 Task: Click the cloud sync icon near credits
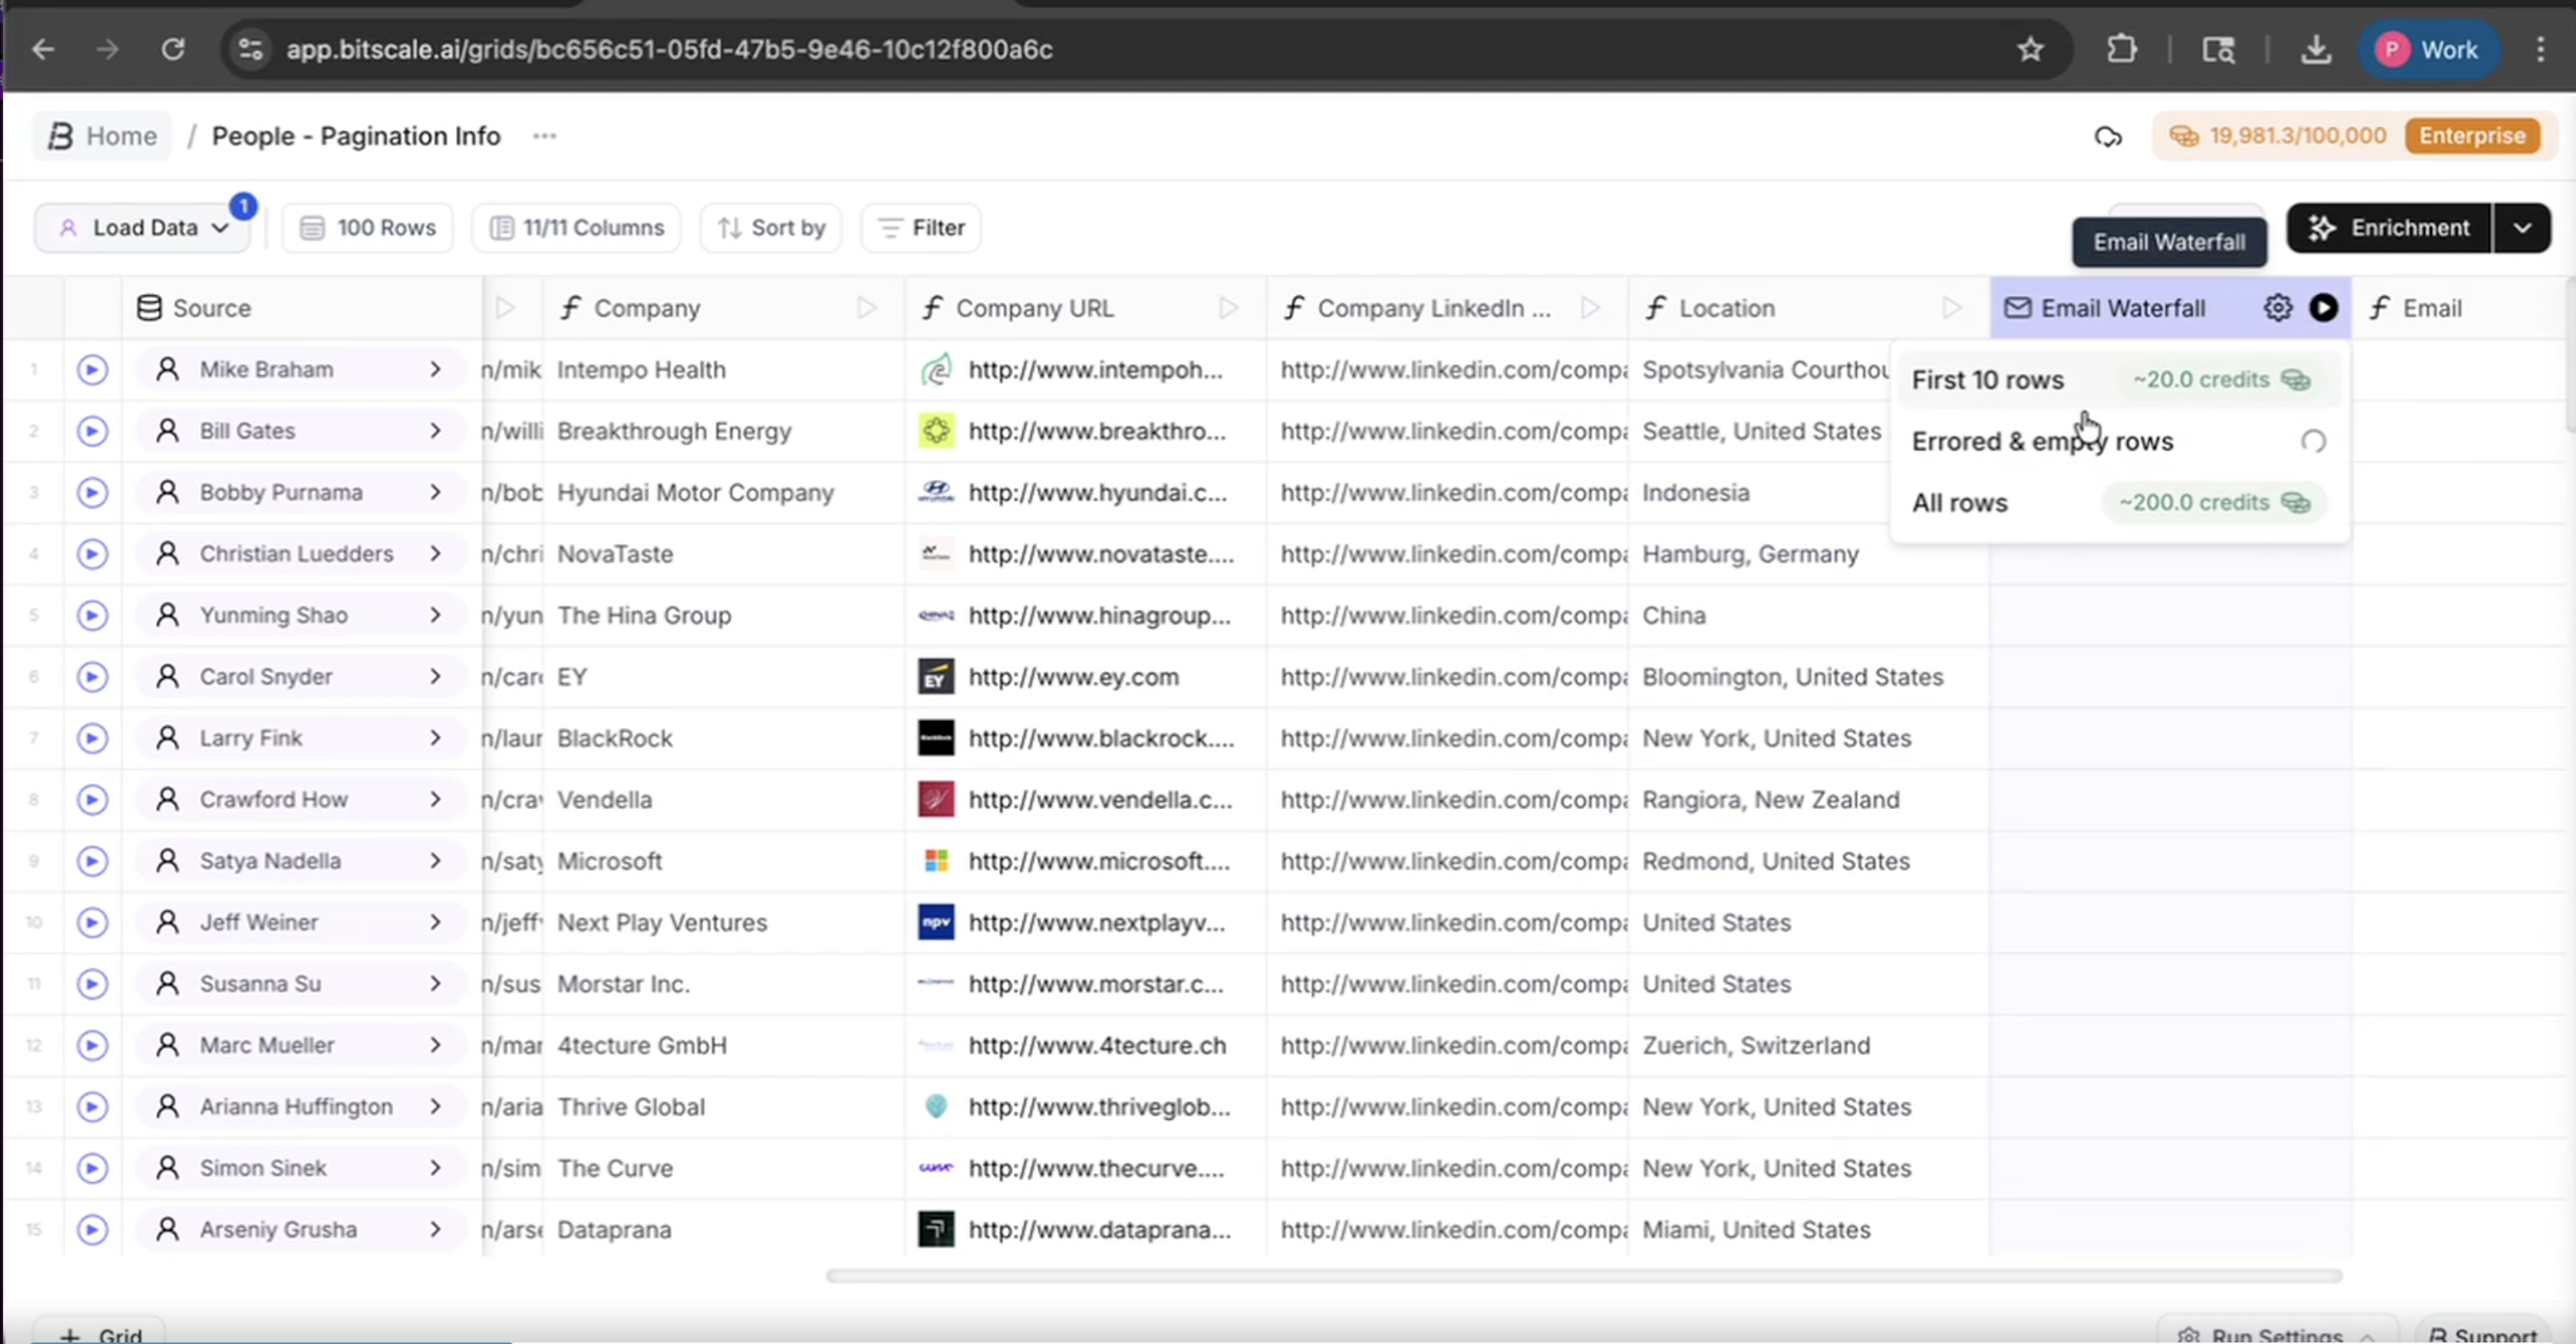pos(2108,136)
